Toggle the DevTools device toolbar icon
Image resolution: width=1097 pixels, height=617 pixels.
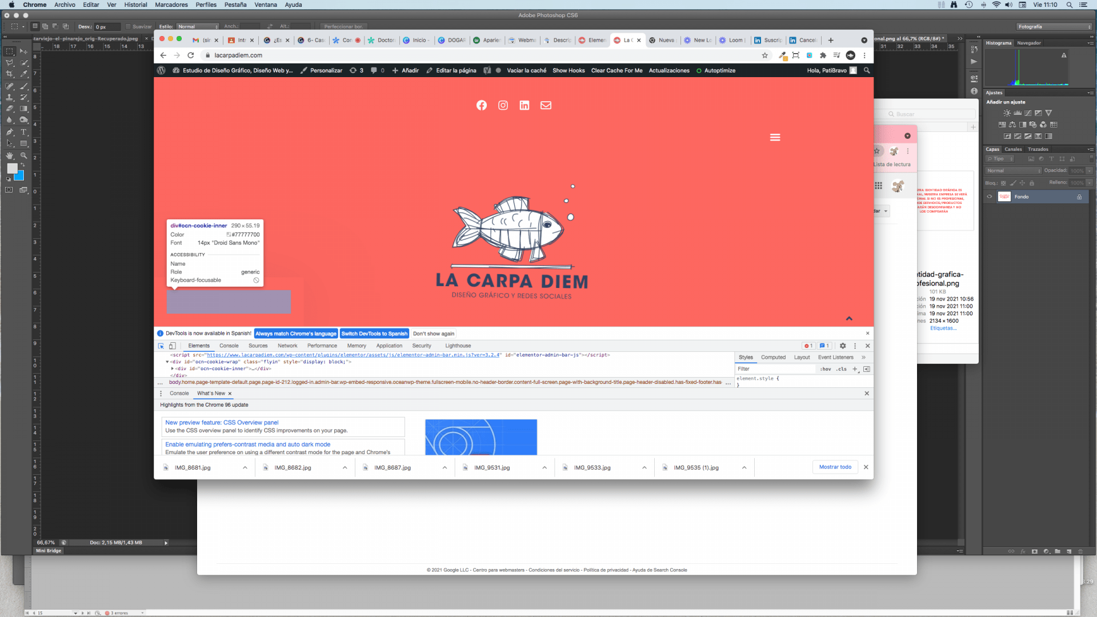click(172, 346)
